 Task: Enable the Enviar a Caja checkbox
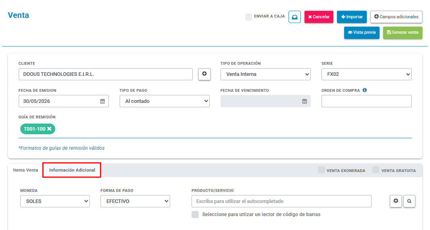[249, 17]
